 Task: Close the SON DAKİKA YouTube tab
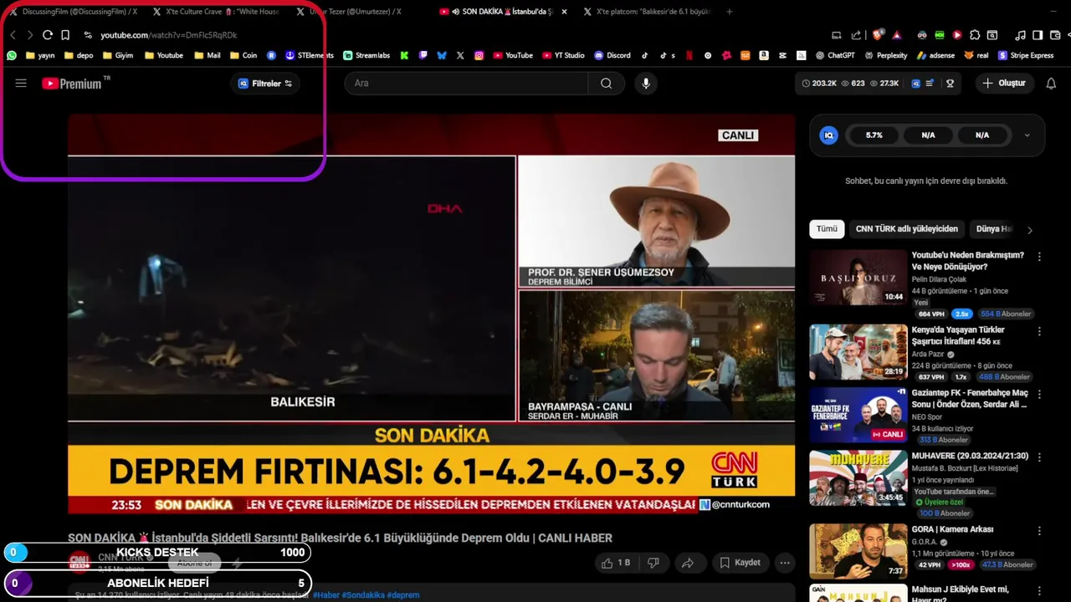[x=564, y=12]
